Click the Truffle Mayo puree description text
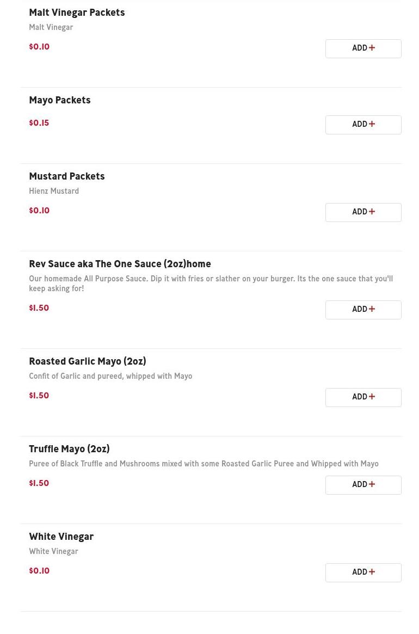 tap(204, 464)
